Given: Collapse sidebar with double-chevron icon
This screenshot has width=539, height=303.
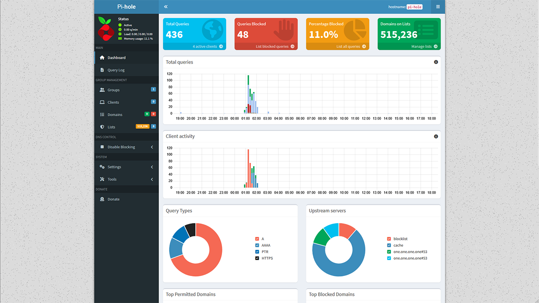Looking at the screenshot, I should [166, 7].
